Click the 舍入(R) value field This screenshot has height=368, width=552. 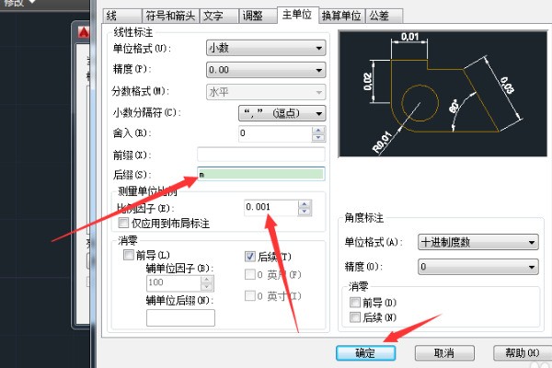[x=275, y=133]
